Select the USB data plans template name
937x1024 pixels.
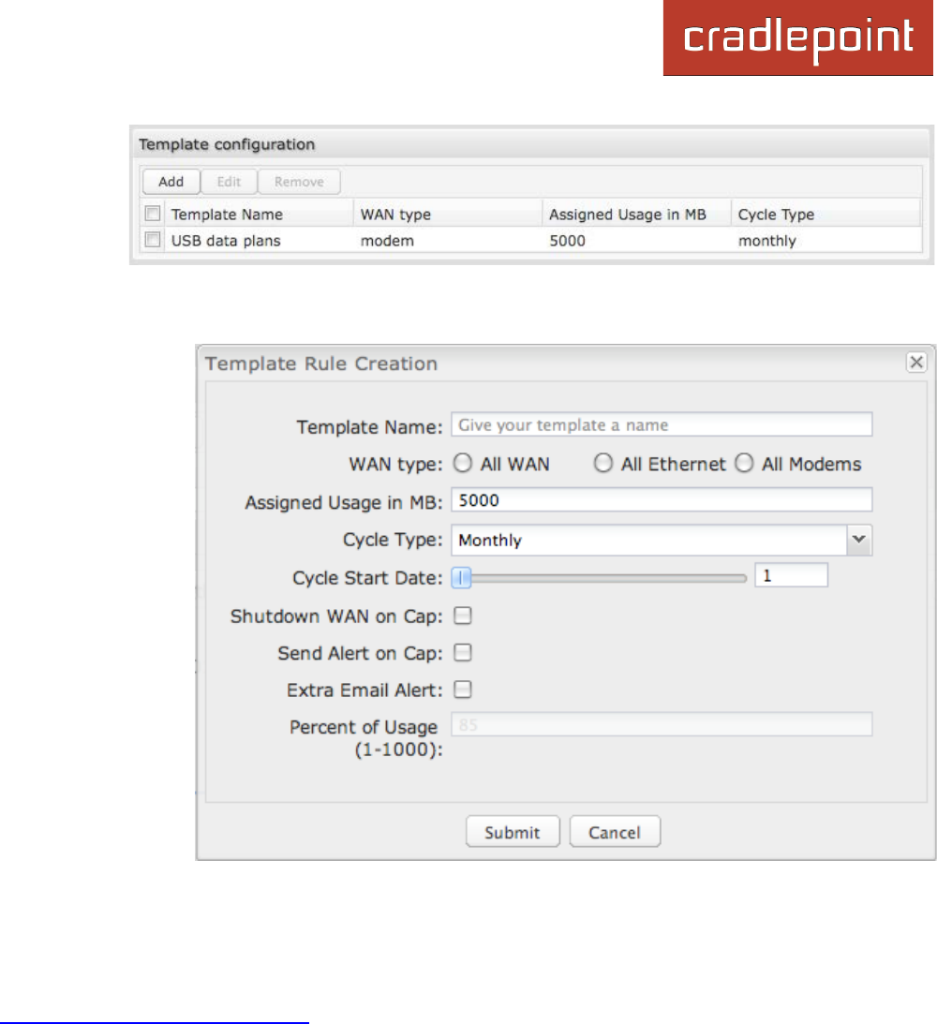pyautogui.click(x=226, y=241)
